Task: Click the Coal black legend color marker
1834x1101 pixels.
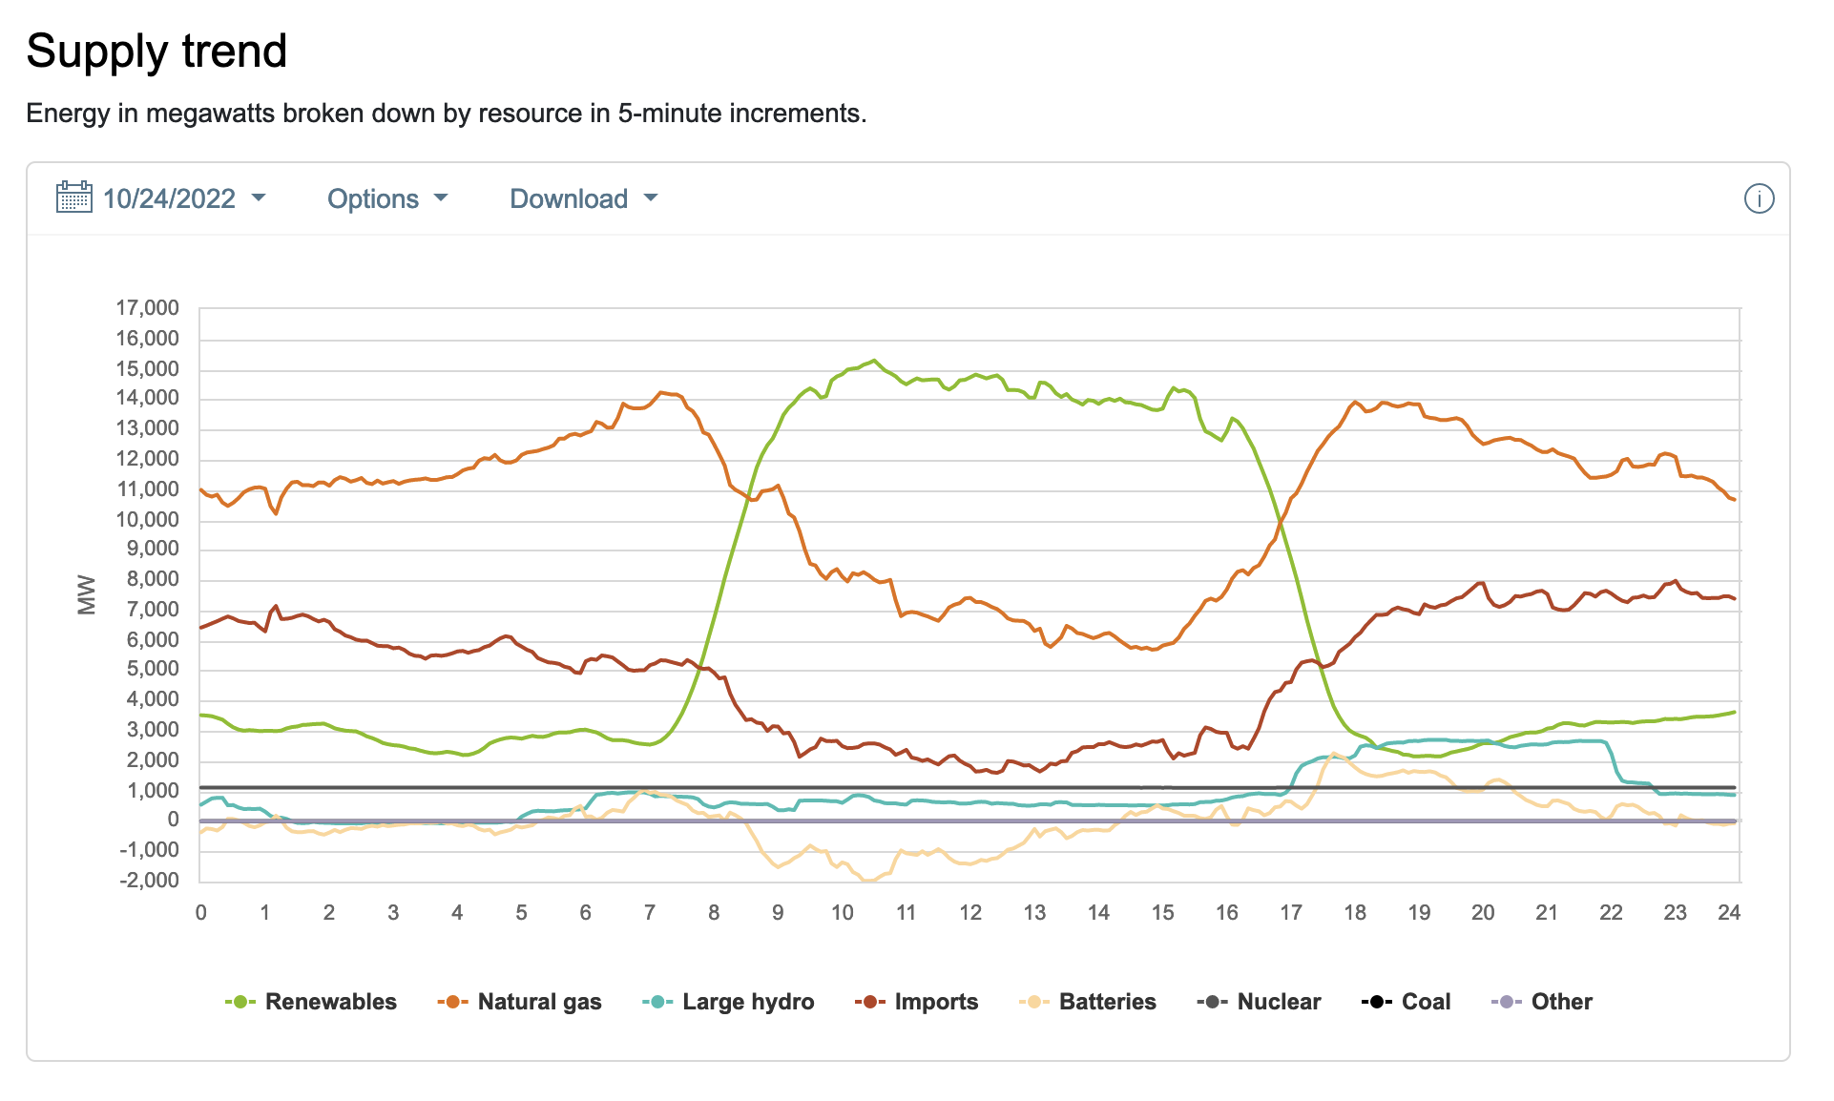Action: pos(1376,1002)
